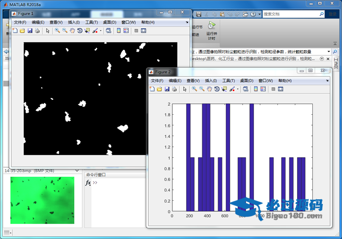Click Zoom In tool in Figure 1 toolbar
342x239 pixels.
coord(57,31)
